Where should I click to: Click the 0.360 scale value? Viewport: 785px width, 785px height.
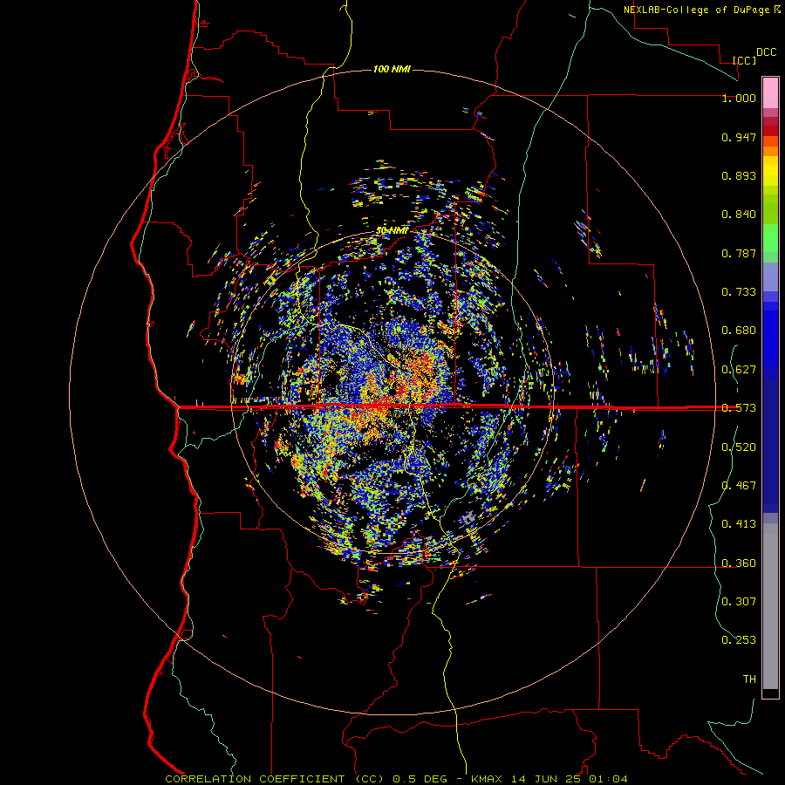point(739,563)
